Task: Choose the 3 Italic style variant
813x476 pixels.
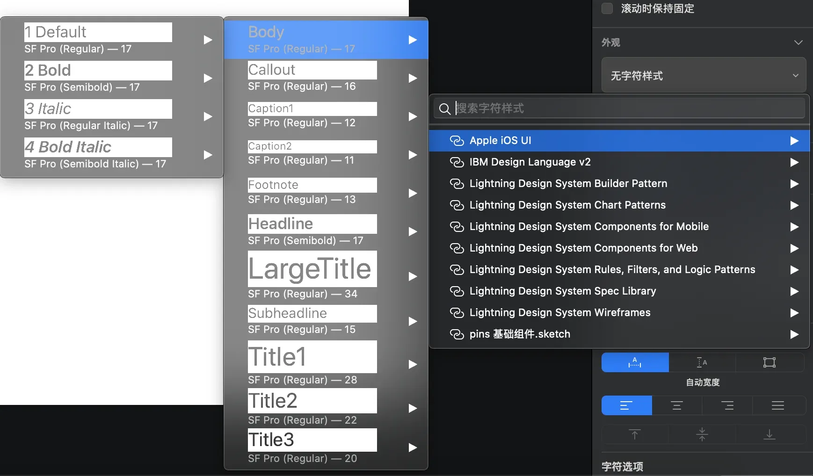Action: (x=112, y=116)
